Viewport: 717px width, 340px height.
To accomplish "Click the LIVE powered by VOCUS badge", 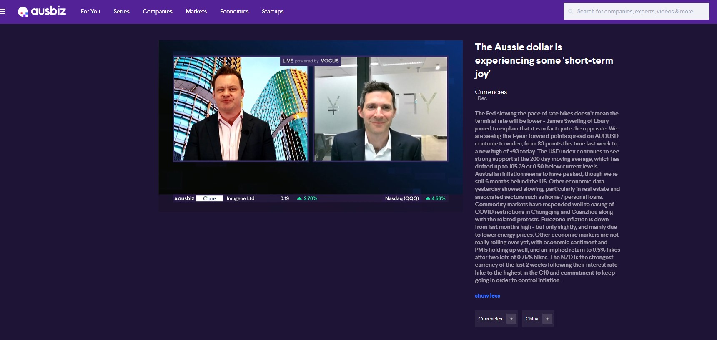I will (311, 61).
